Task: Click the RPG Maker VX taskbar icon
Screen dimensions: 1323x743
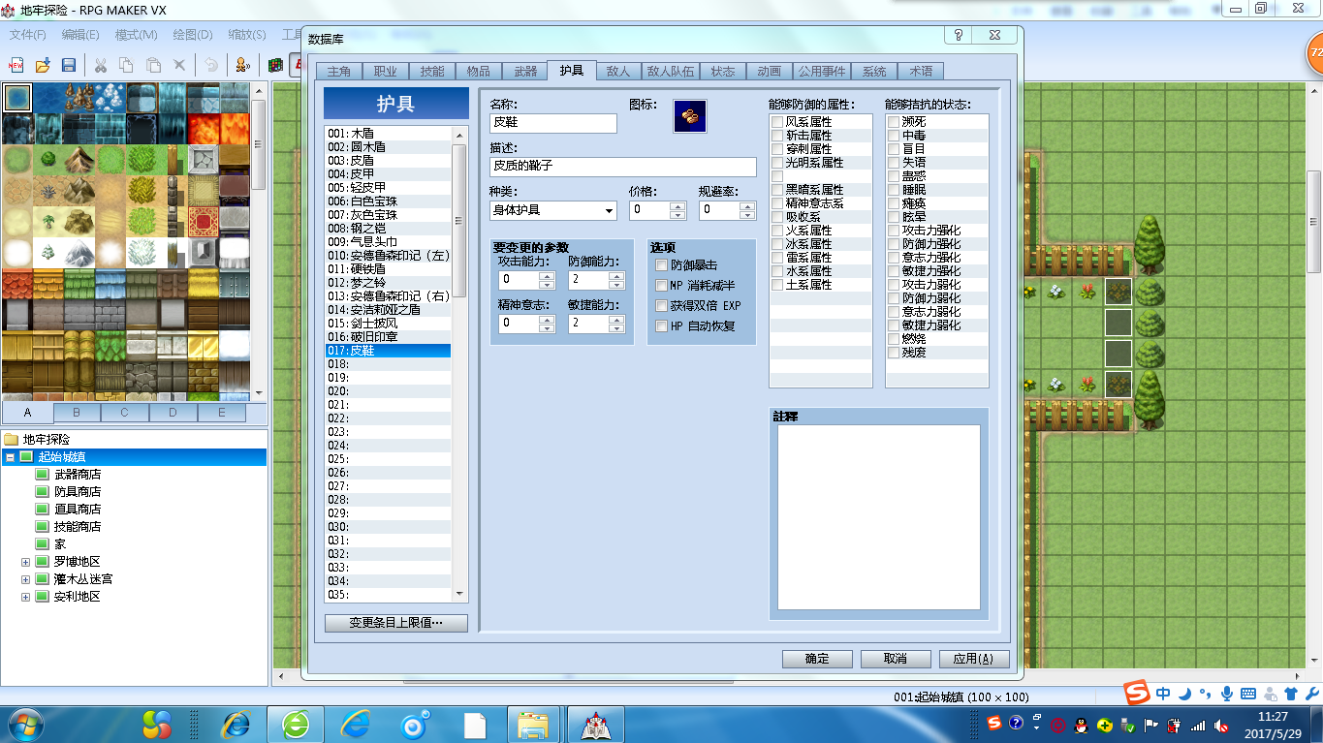Action: pyautogui.click(x=594, y=725)
